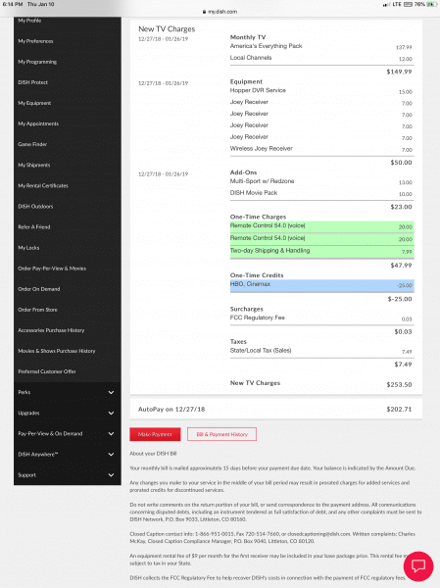View Accessories Purchase History

[51, 330]
